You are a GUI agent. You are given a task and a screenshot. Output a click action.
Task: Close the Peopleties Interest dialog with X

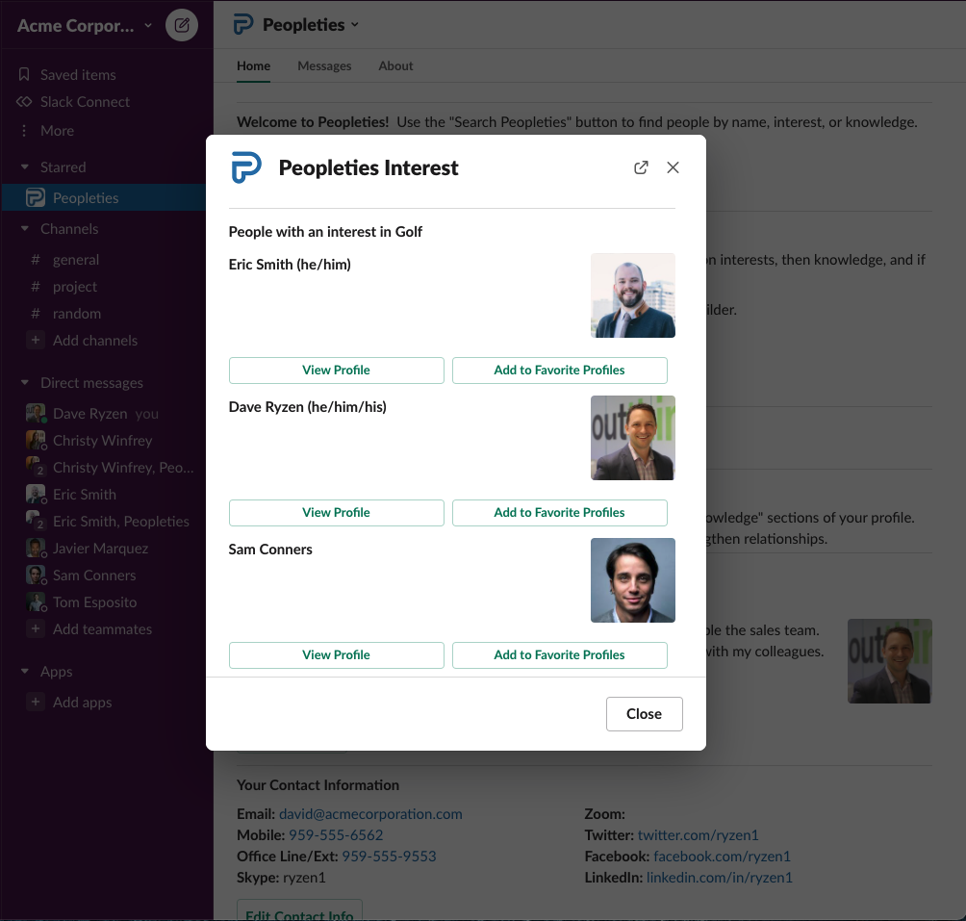(673, 167)
